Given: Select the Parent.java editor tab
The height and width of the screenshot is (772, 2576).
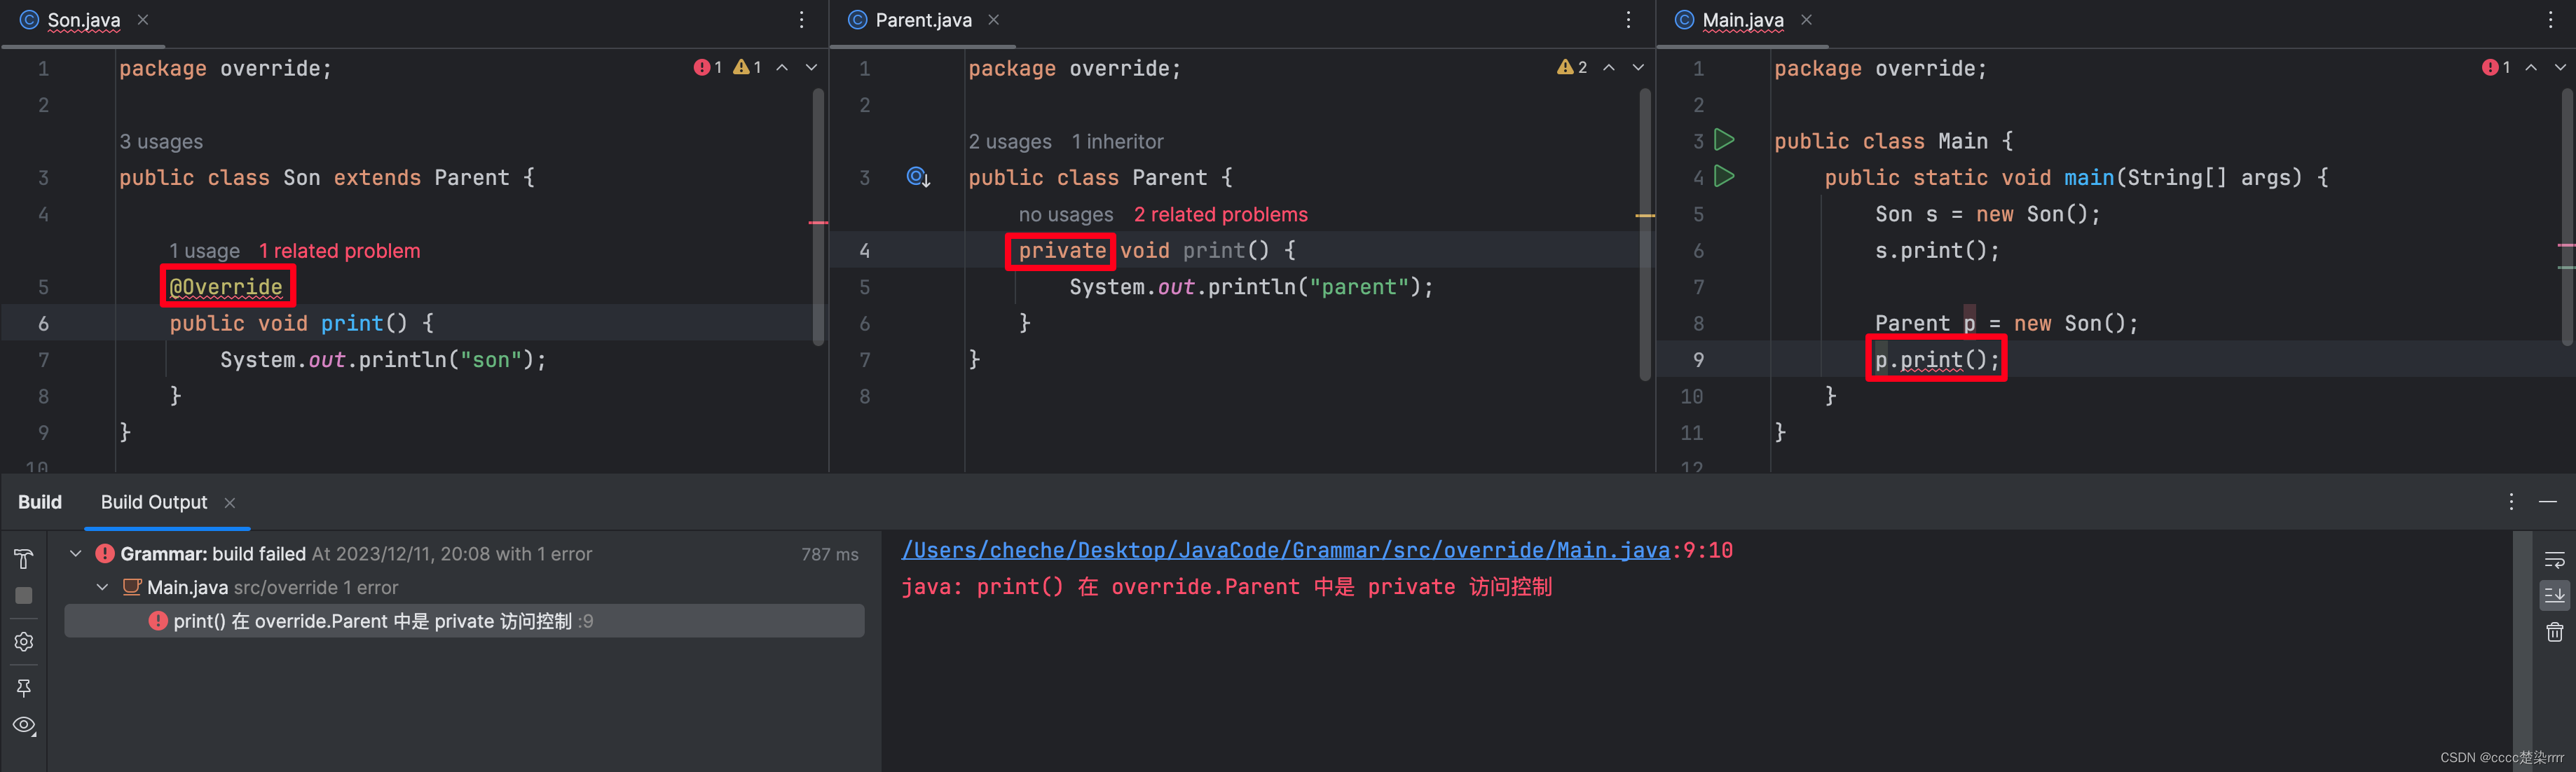Looking at the screenshot, I should tap(920, 20).
